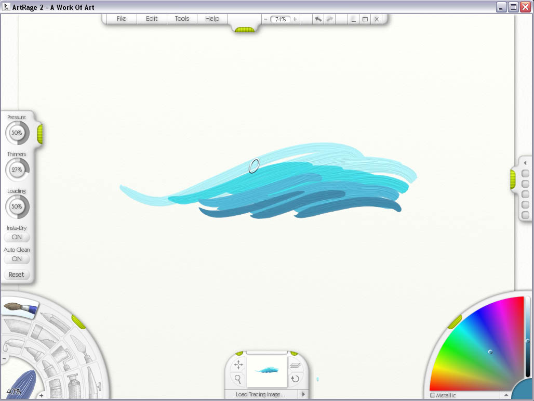This screenshot has width=534, height=401.
Task: Increase brush size with plus button
Action: tap(41, 396)
